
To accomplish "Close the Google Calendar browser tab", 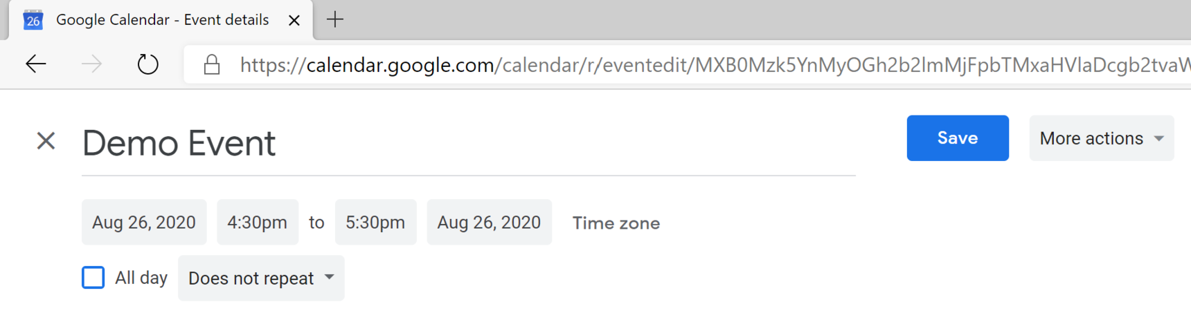I will pos(294,20).
